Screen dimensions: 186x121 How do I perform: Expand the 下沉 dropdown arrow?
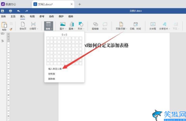coord(178,29)
